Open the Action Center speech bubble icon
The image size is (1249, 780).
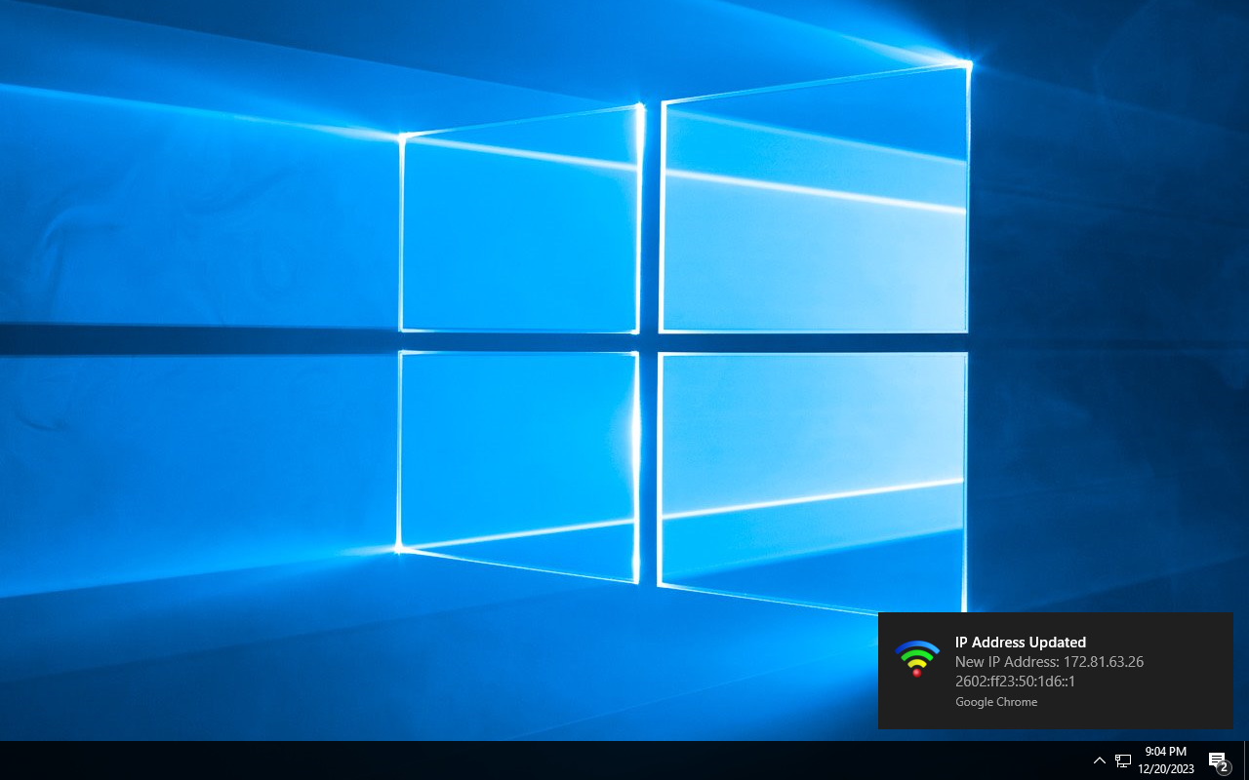click(1216, 760)
